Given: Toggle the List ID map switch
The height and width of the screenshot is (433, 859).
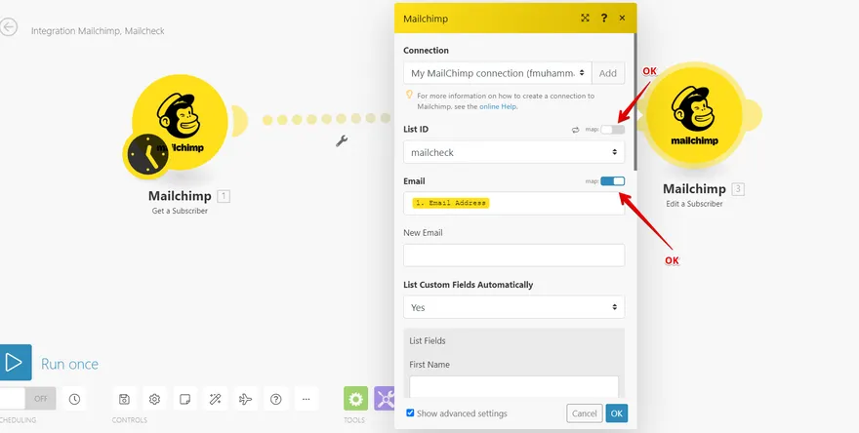Looking at the screenshot, I should tap(612, 130).
